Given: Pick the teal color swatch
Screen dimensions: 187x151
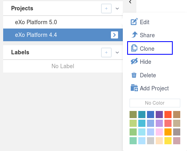Looking at the screenshot, I should point(142,115).
